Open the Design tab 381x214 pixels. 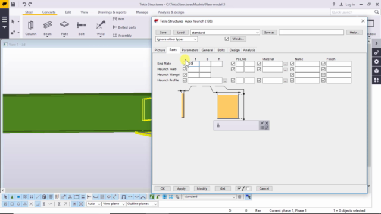click(x=235, y=50)
